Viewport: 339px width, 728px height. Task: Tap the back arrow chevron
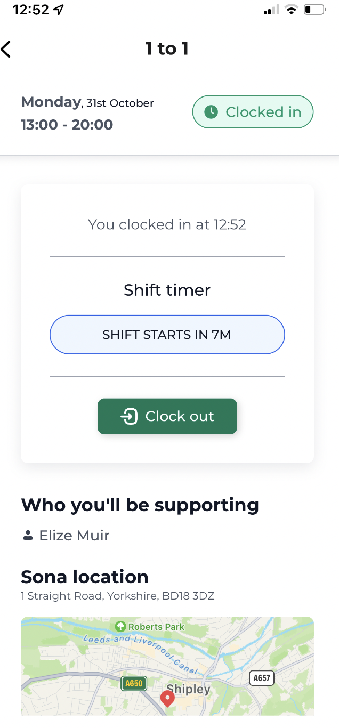(x=6, y=49)
